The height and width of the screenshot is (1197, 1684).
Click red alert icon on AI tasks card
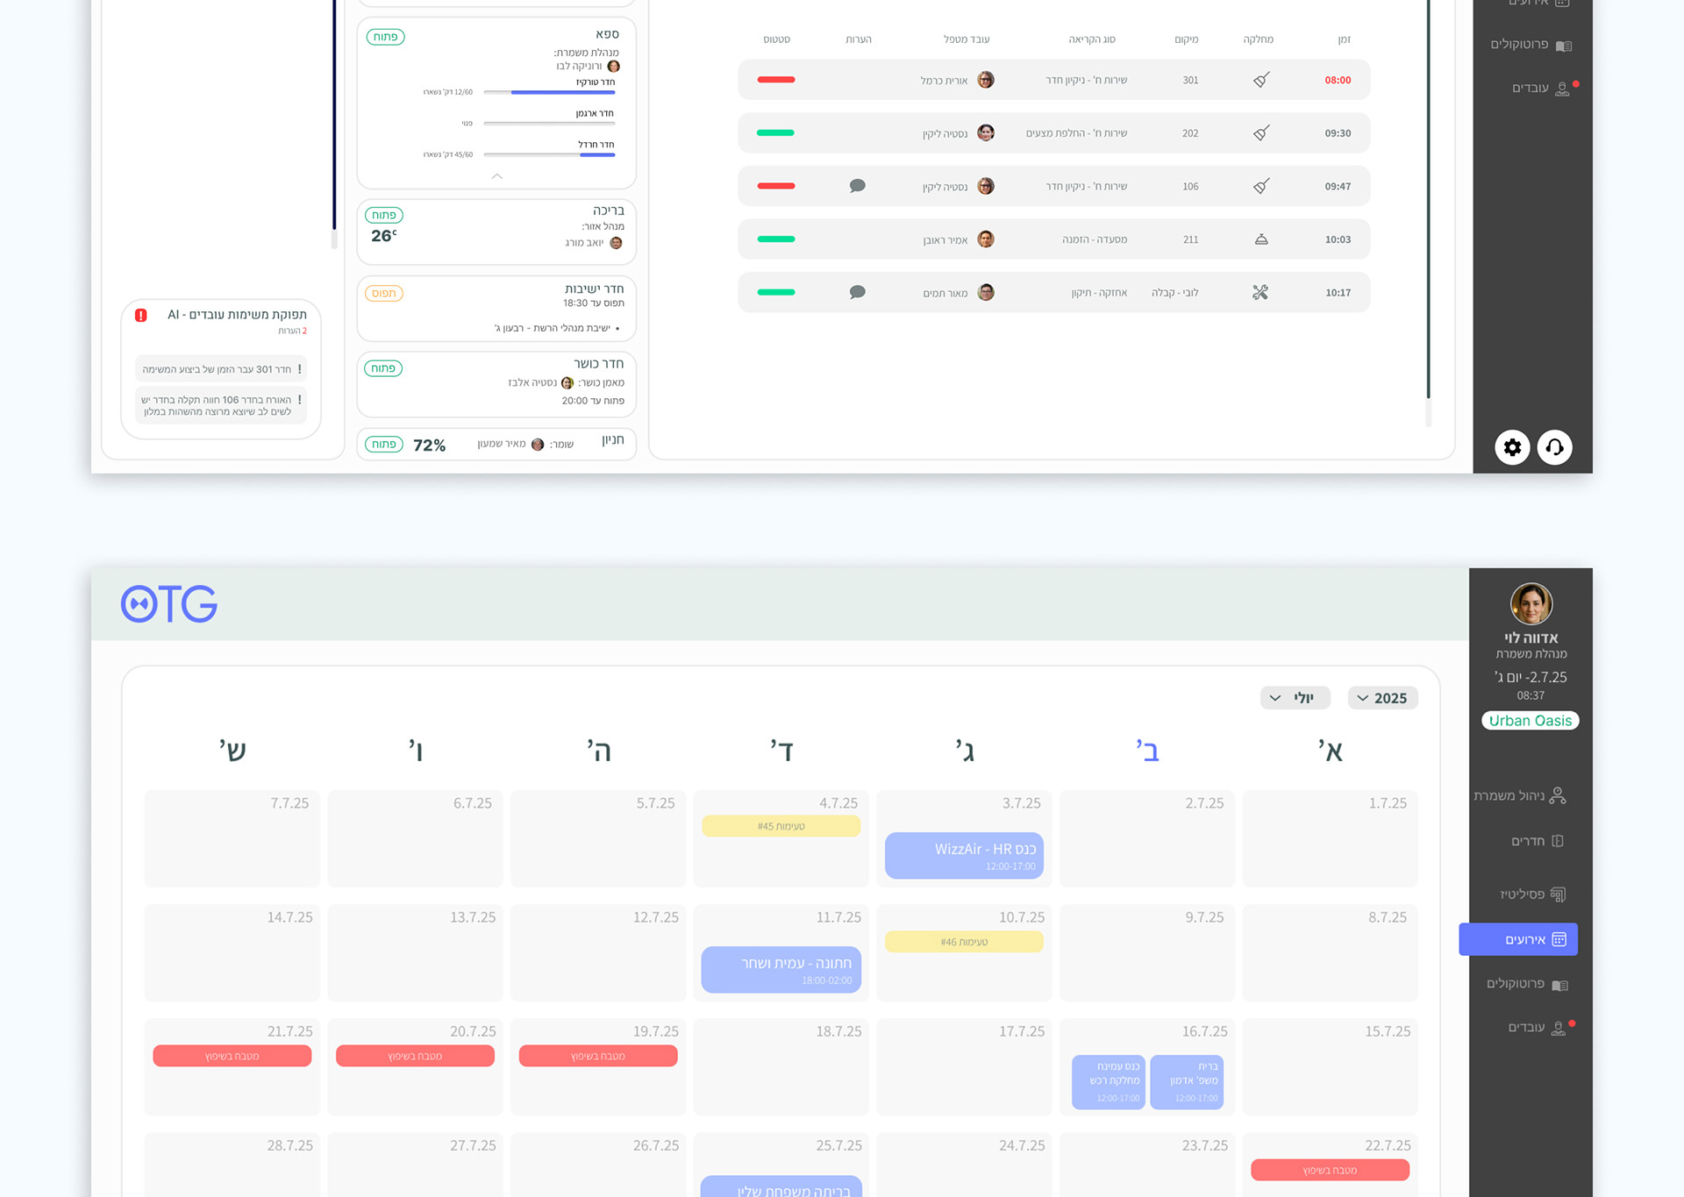(x=141, y=315)
